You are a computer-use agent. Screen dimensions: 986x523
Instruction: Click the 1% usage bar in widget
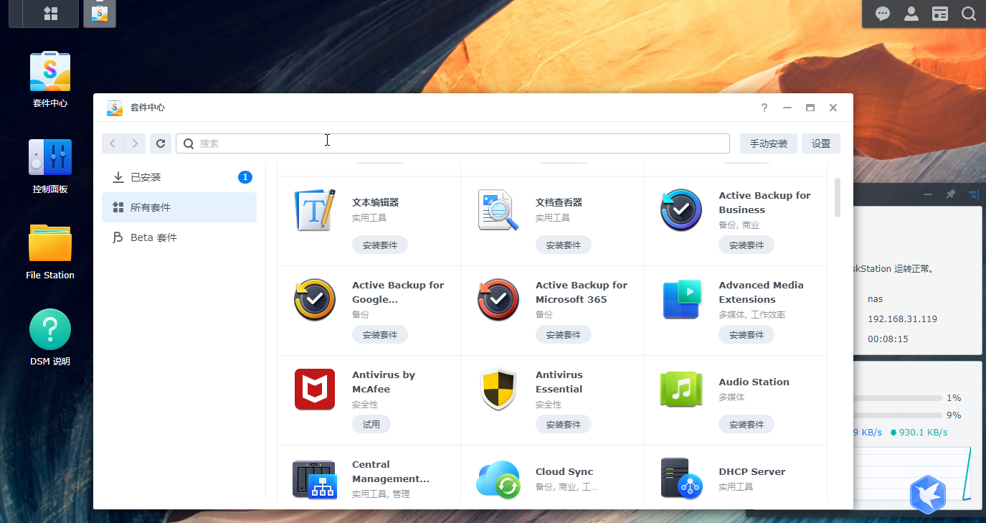(897, 397)
